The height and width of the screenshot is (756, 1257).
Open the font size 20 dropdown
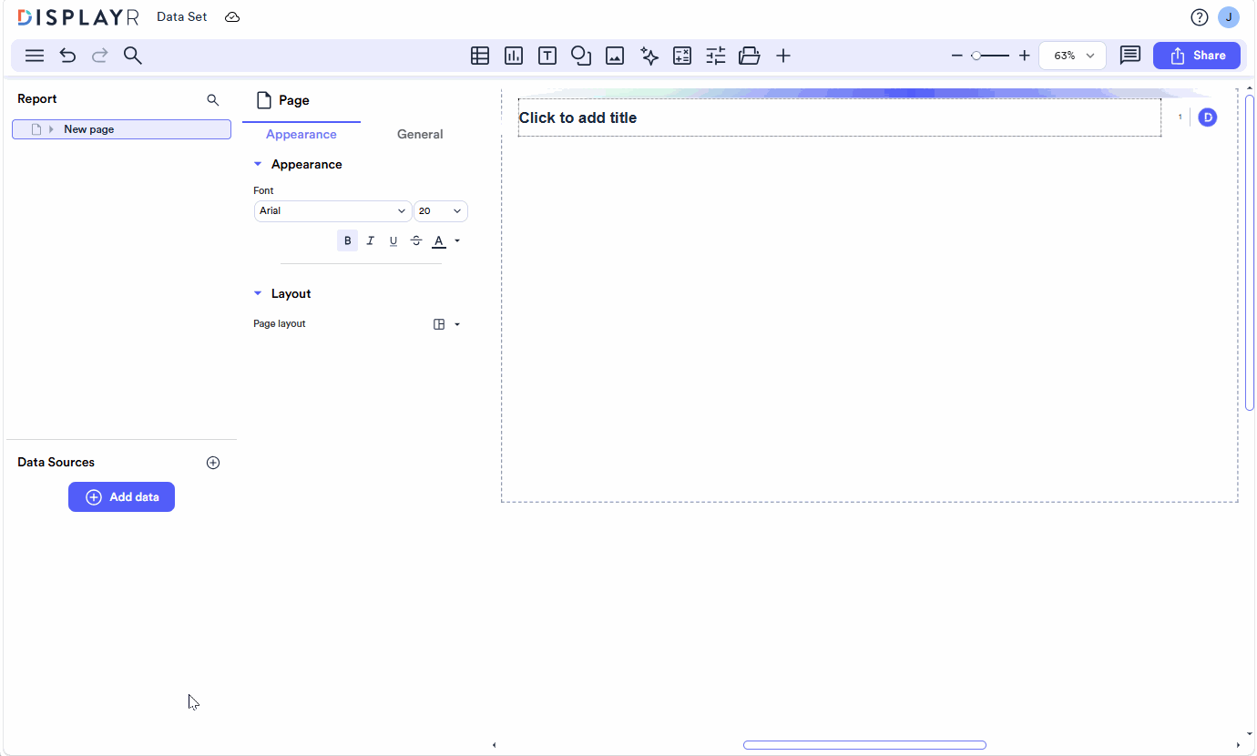click(440, 210)
